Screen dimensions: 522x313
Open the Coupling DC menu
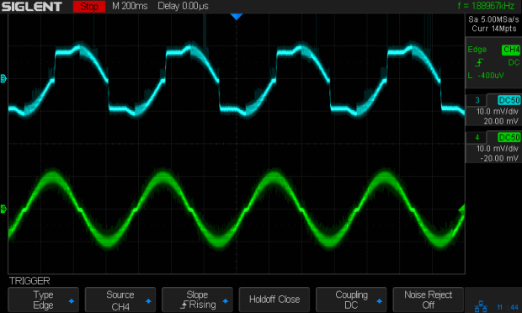tap(351, 300)
